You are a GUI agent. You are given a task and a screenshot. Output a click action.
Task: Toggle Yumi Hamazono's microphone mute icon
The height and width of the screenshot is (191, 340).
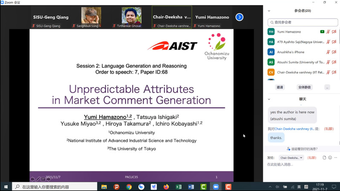coord(328,32)
